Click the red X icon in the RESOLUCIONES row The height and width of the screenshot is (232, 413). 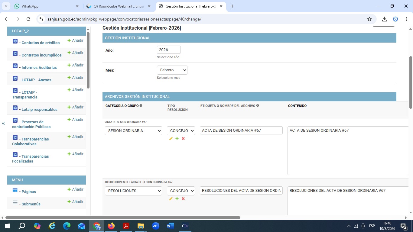tap(183, 199)
